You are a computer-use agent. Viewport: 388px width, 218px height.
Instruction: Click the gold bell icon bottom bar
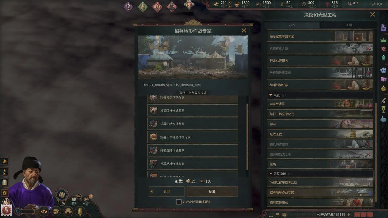(x=80, y=211)
